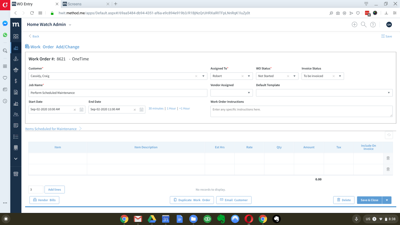400x225 pixels.
Task: Click Job Name input field
Action: click(x=118, y=93)
